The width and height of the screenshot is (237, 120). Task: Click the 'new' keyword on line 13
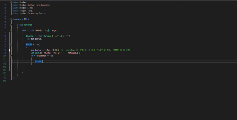41,36
